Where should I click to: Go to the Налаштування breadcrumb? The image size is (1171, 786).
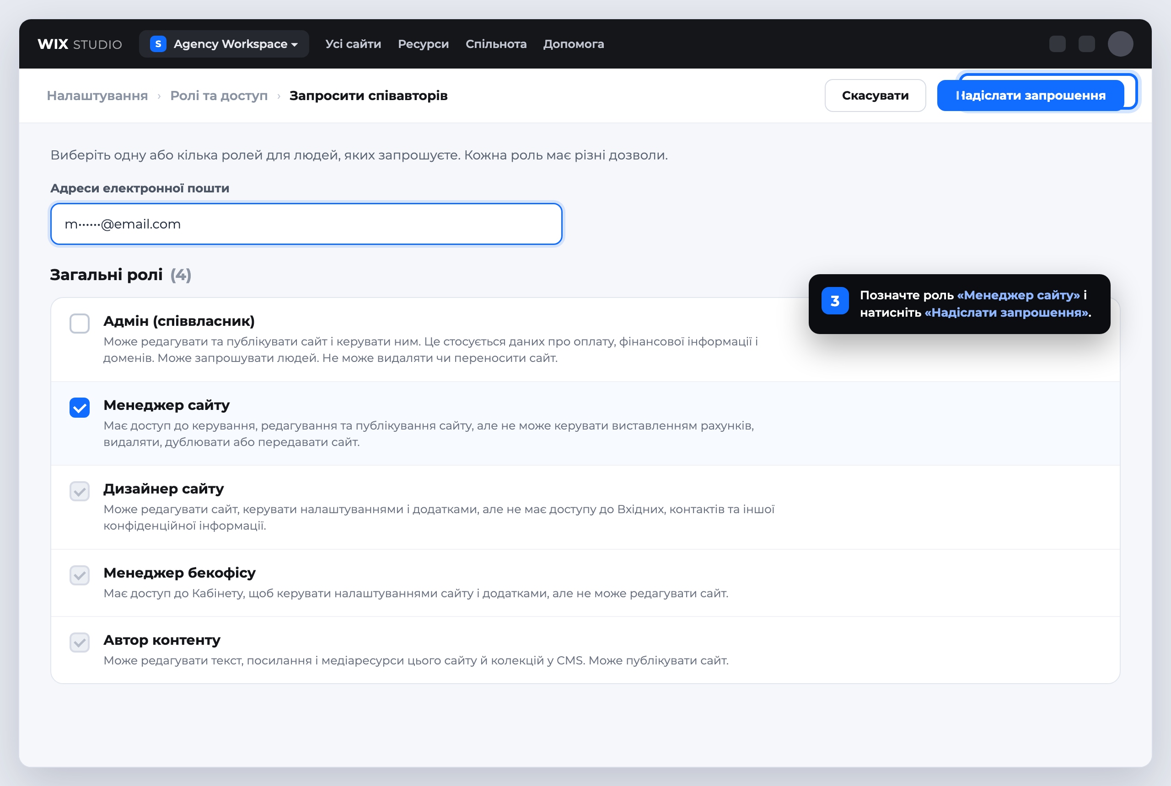[97, 96]
